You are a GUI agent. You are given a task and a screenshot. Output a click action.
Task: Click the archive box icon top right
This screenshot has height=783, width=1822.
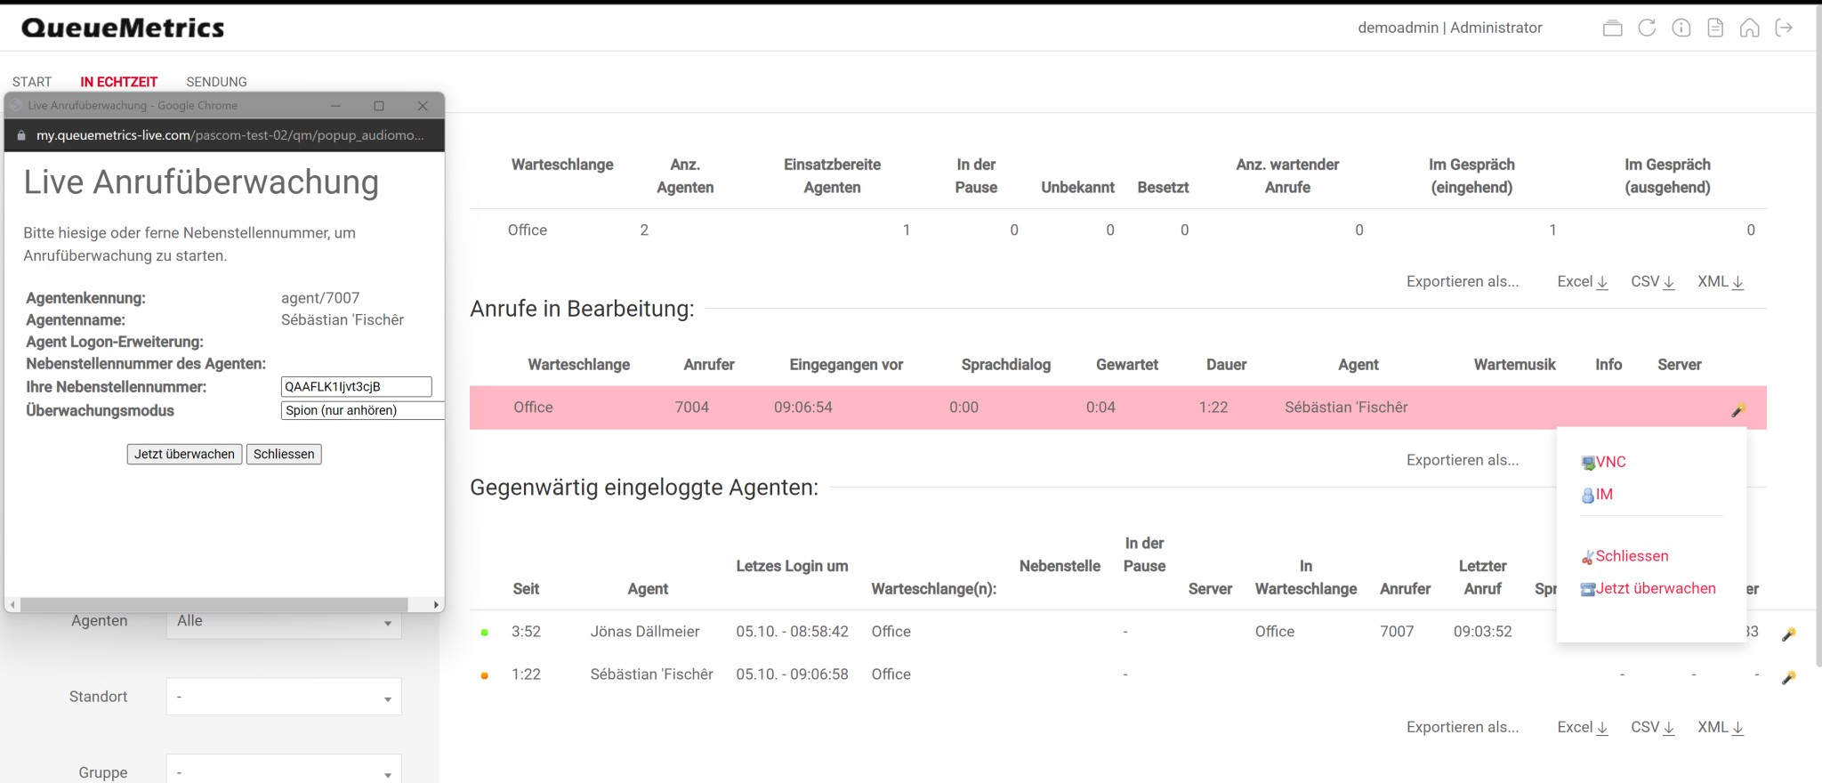point(1614,28)
